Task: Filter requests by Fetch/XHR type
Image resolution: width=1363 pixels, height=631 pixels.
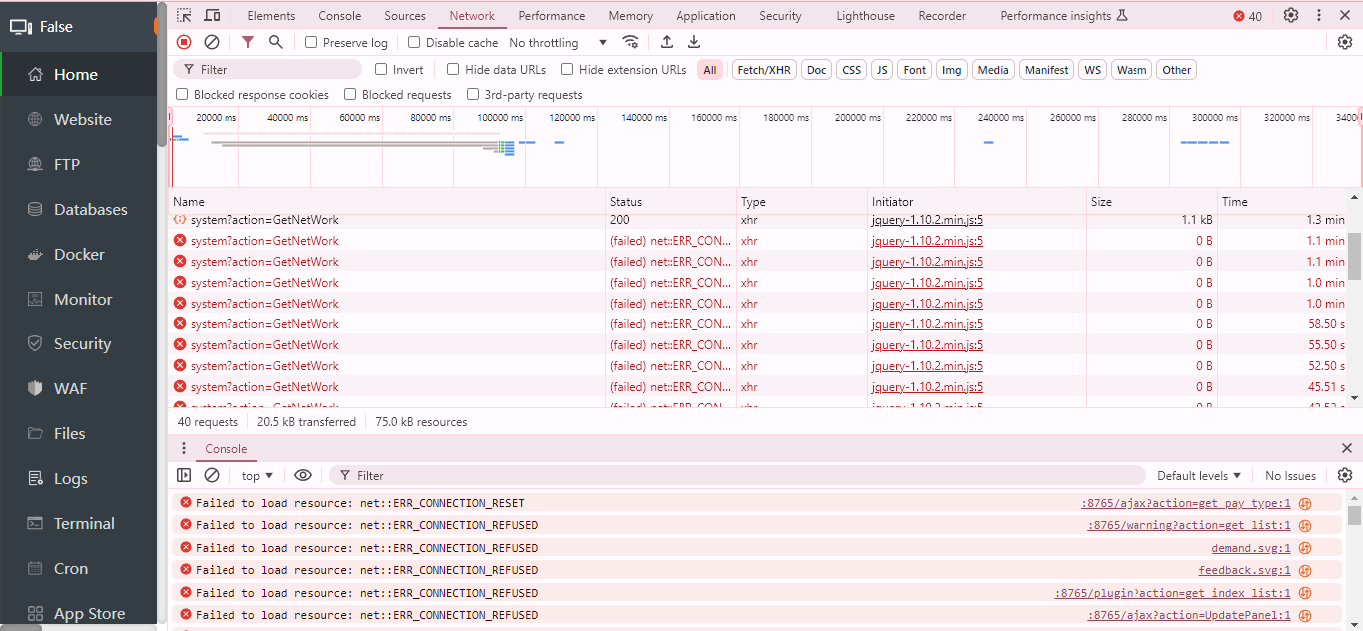Action: tap(764, 70)
